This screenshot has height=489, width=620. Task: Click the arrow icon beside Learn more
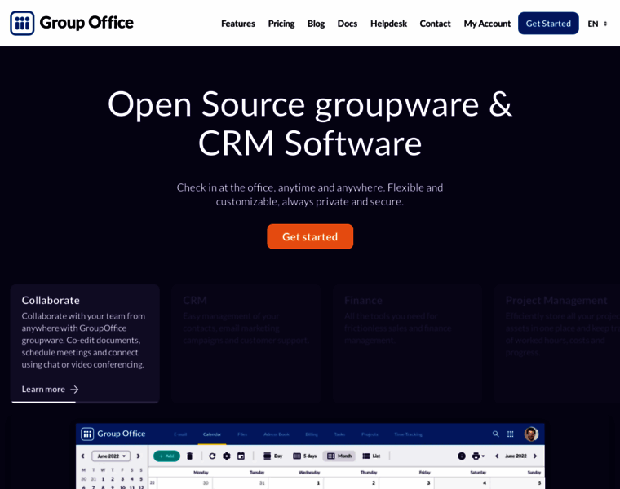click(74, 390)
